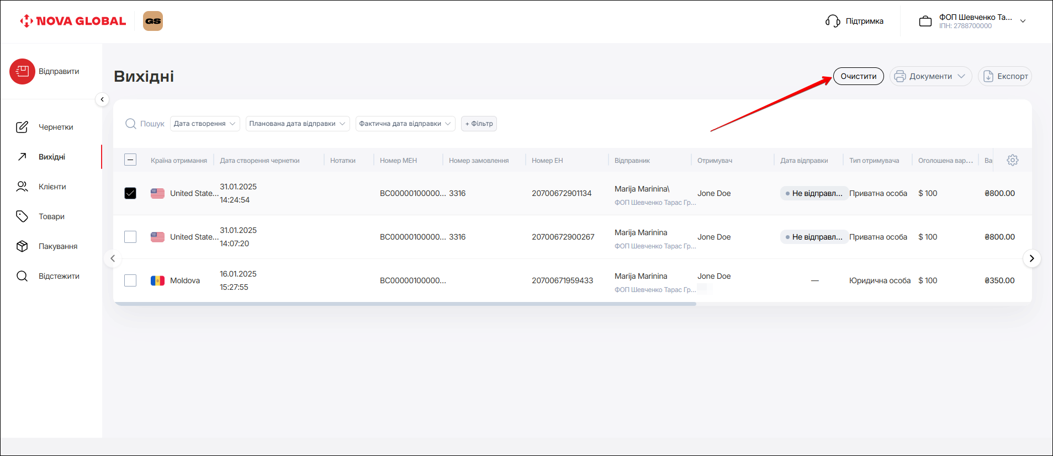Open the Документи dropdown menu

tap(930, 76)
